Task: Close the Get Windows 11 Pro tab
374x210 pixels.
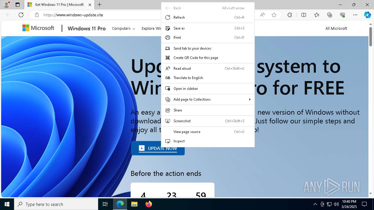Action: coord(90,5)
